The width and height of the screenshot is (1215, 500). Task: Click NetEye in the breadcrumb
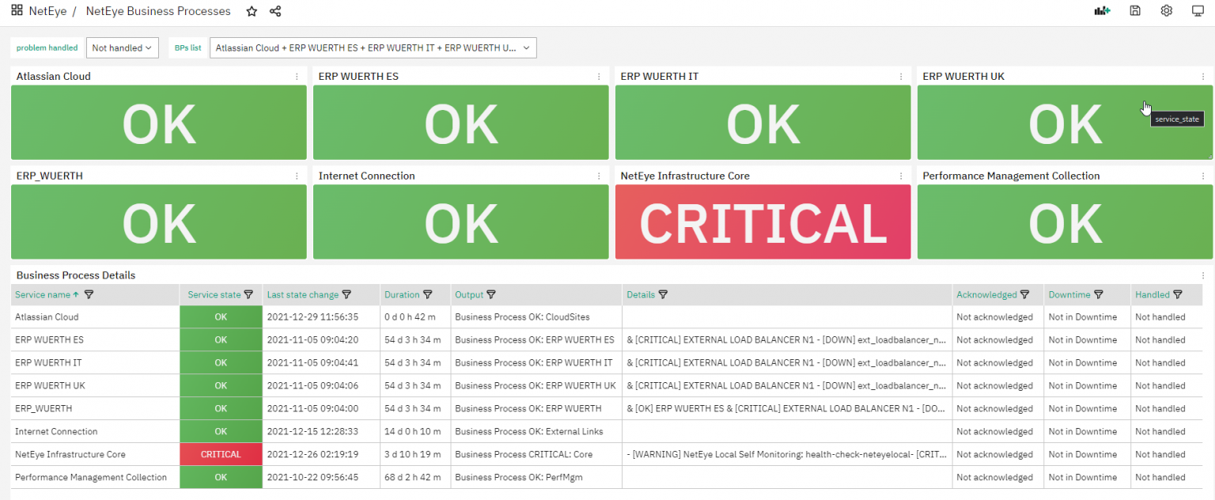coord(47,11)
